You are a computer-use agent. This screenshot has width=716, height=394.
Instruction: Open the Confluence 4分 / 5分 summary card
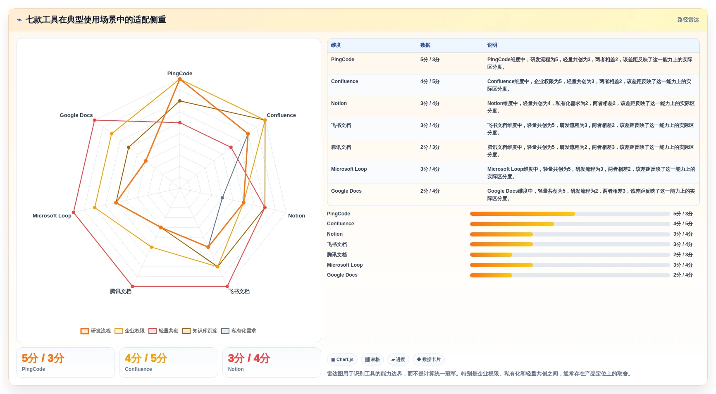pyautogui.click(x=169, y=363)
